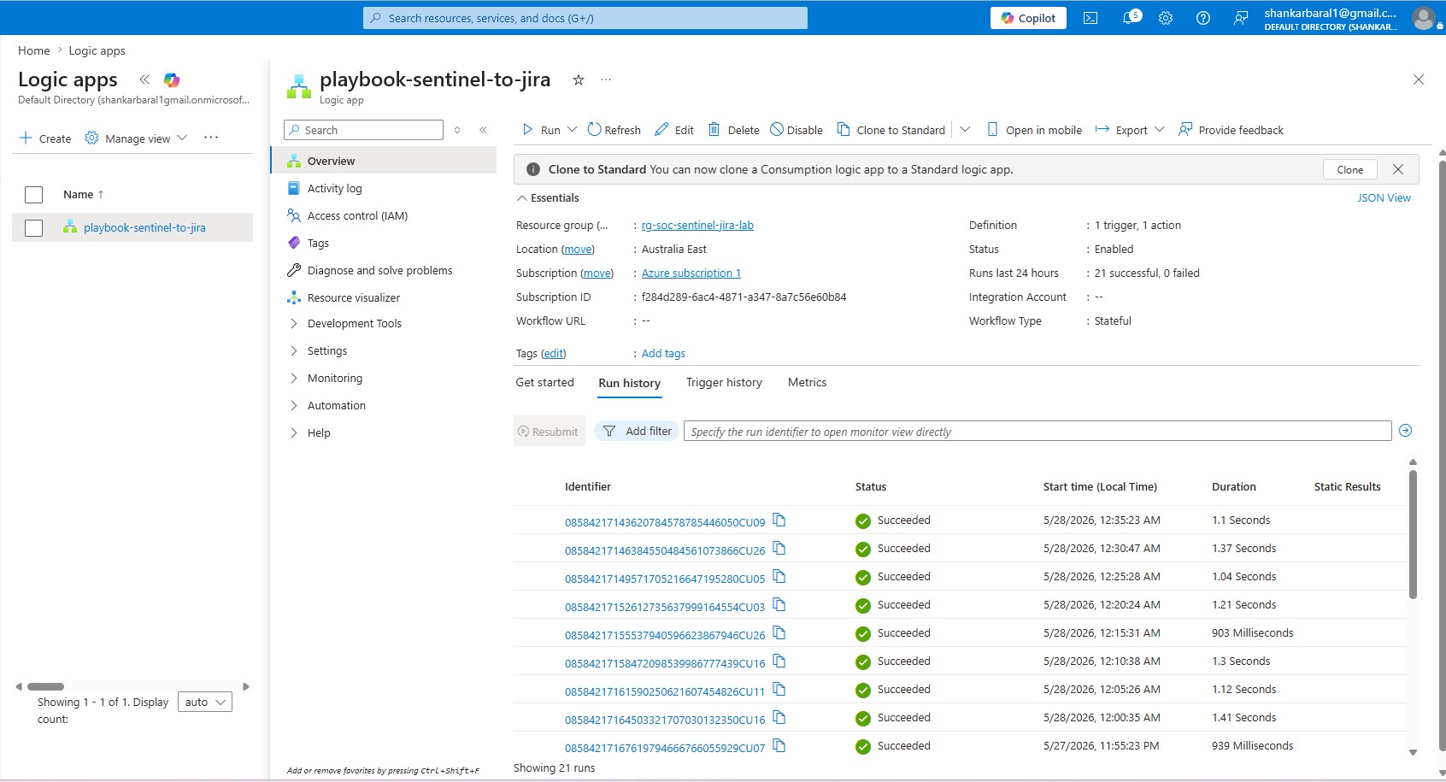Open Copilot from the top bar
1446x782 pixels.
point(1028,18)
